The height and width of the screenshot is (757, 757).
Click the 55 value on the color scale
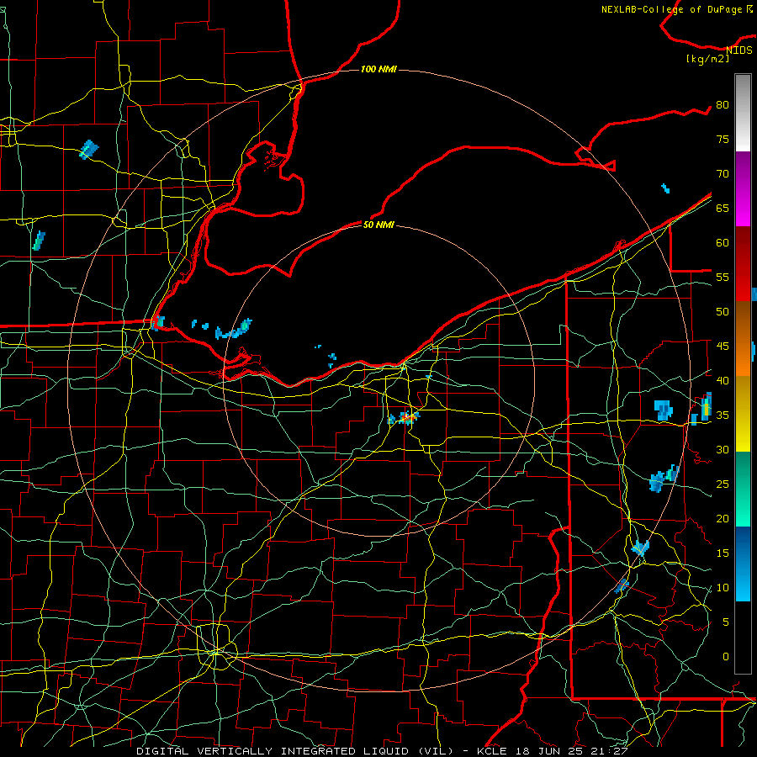(723, 277)
